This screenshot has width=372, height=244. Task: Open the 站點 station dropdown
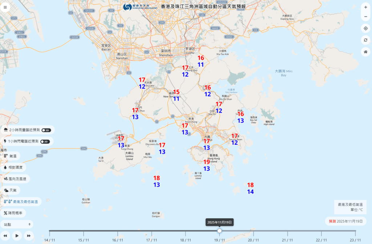coord(16,224)
